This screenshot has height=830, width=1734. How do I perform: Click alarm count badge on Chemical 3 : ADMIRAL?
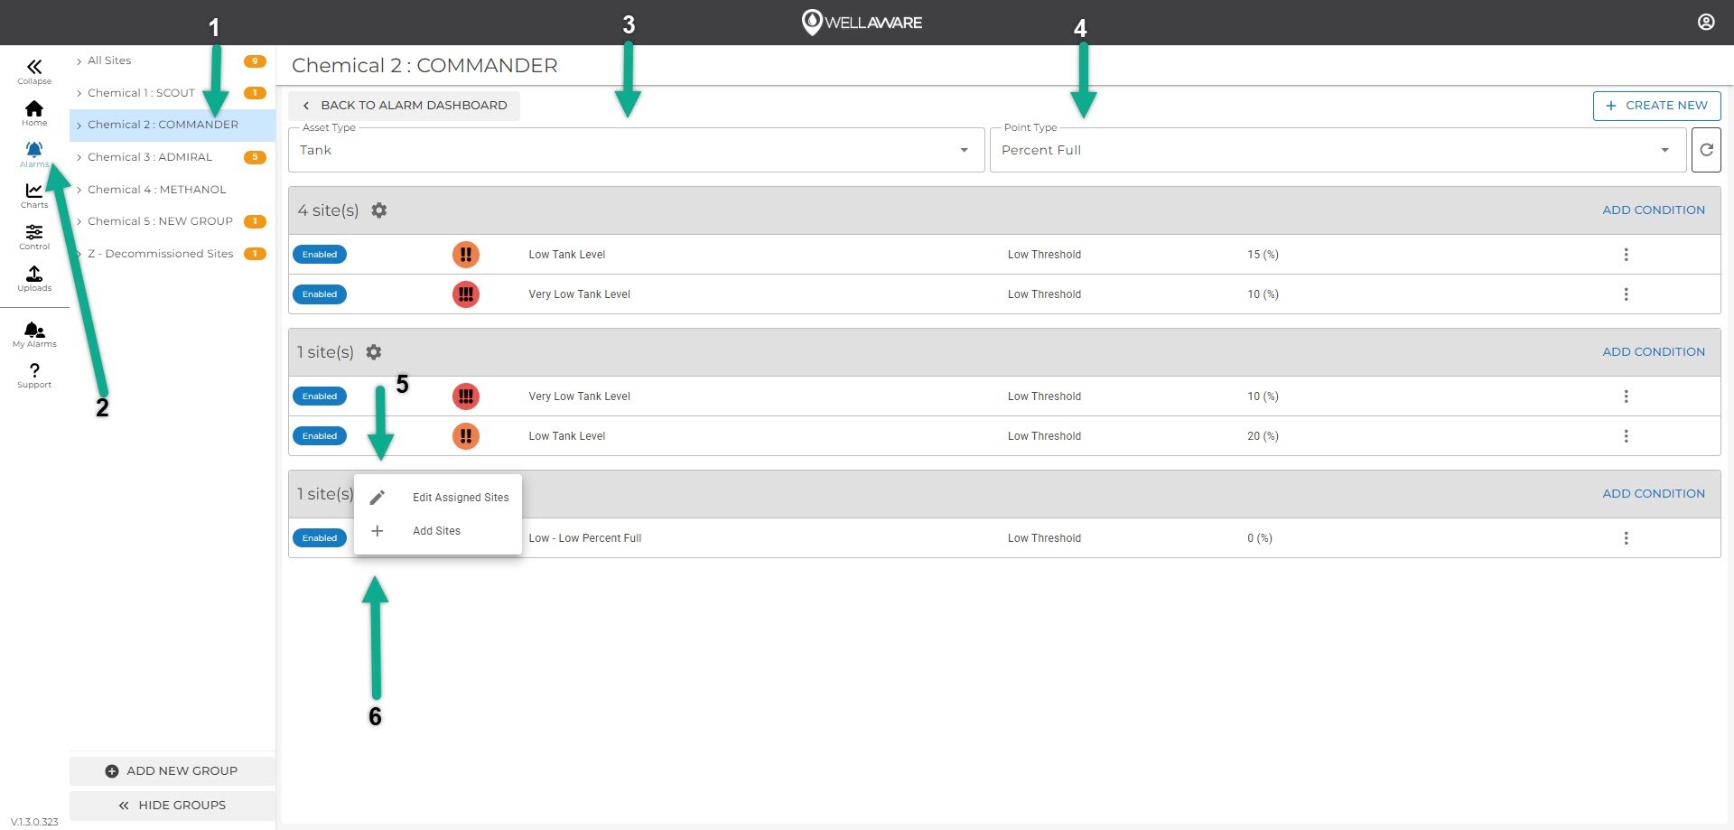[x=255, y=157]
